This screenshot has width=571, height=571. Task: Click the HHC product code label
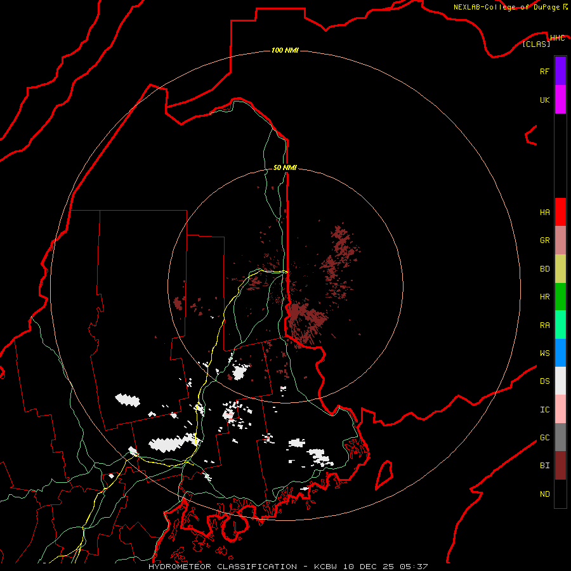click(x=557, y=38)
